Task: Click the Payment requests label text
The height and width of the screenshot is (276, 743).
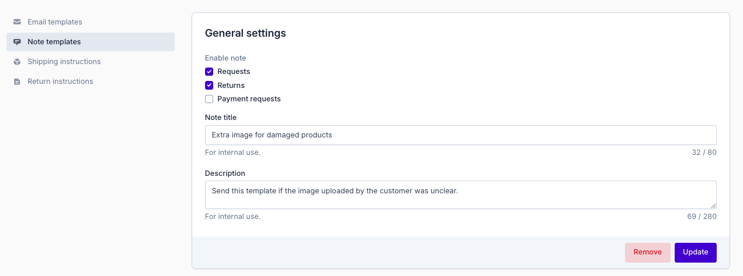Action: click(x=249, y=99)
